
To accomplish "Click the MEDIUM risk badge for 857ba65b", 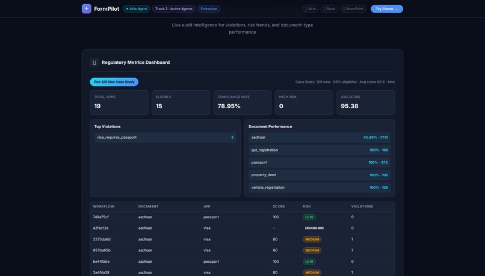I will point(312,251).
